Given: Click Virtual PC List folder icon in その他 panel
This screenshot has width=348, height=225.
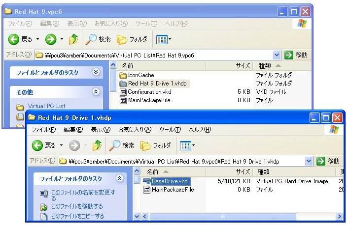Looking at the screenshot, I should coord(20,107).
